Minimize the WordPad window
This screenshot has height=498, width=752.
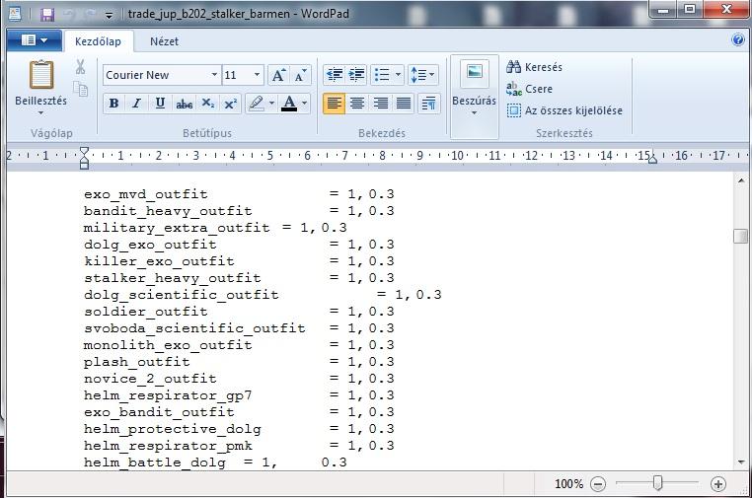664,10
